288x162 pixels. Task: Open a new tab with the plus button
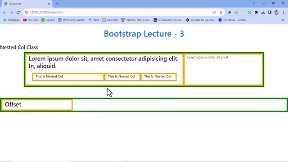coord(57,4)
